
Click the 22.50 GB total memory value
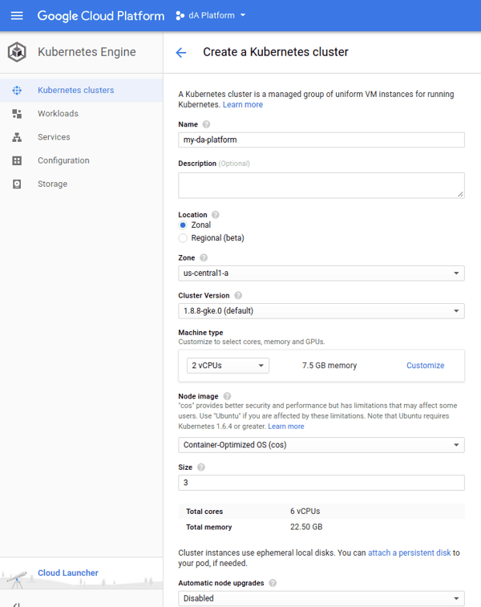pos(306,527)
